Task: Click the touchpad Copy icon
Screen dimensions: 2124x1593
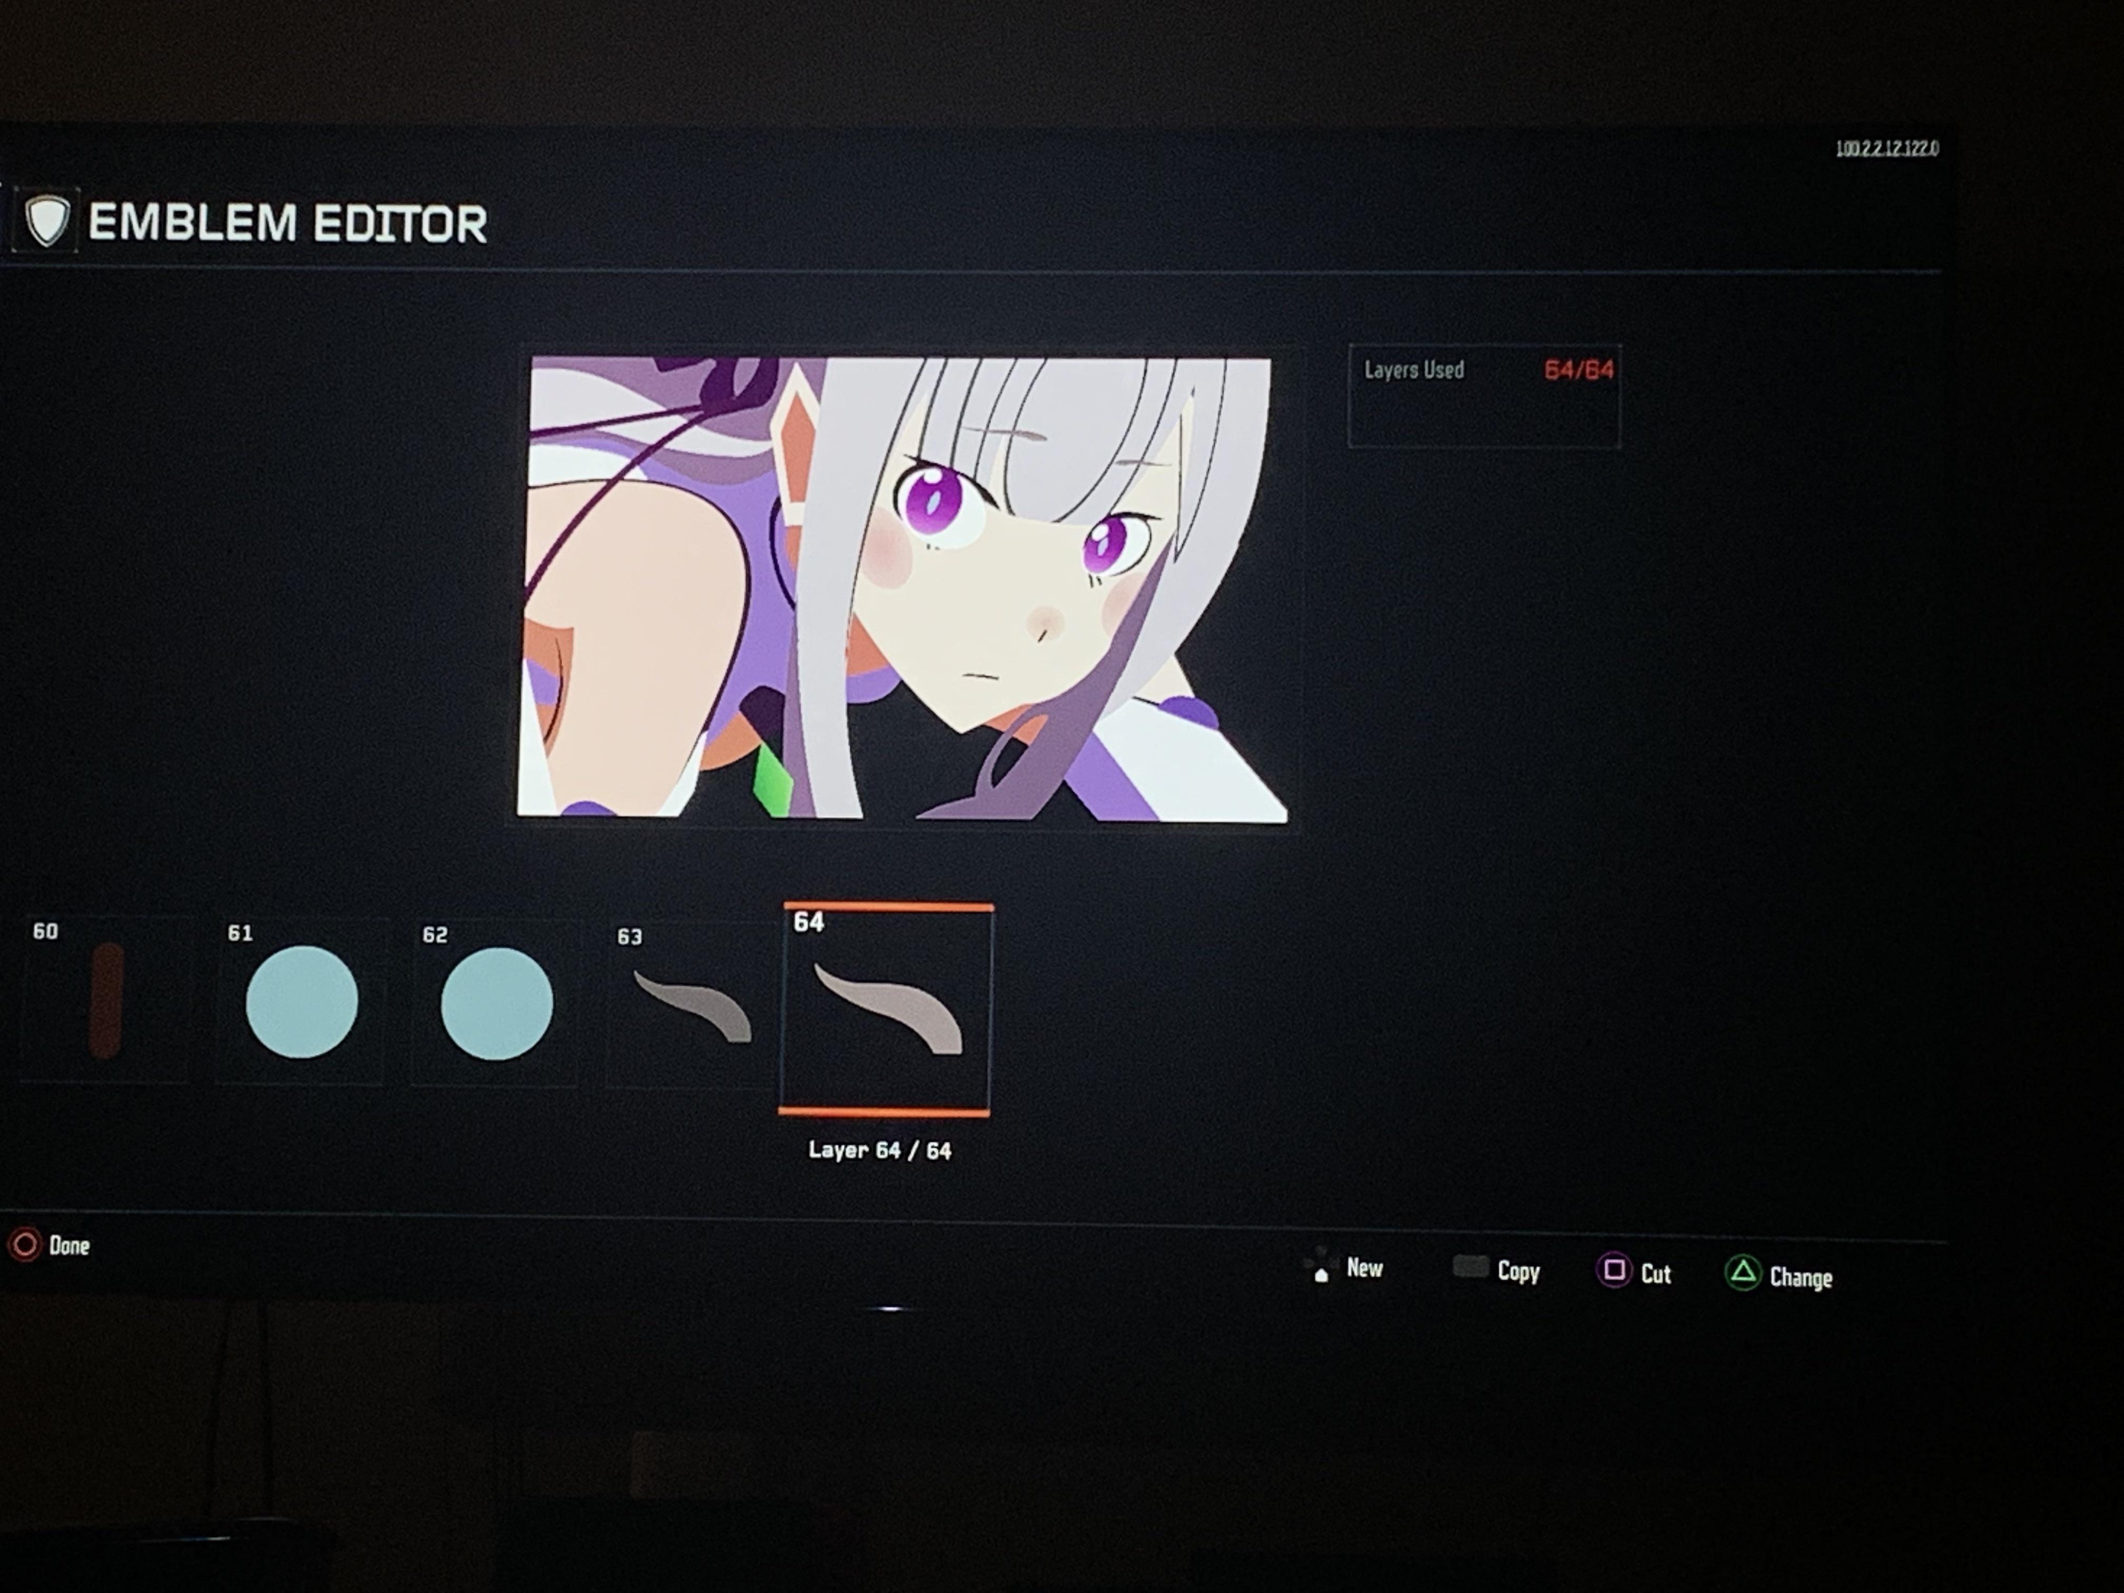Action: (1471, 1267)
